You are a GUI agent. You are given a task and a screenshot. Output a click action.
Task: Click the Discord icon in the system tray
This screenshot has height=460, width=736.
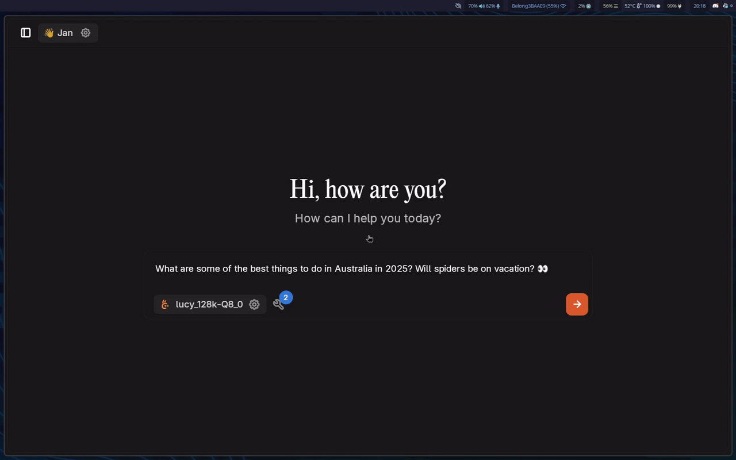(715, 6)
